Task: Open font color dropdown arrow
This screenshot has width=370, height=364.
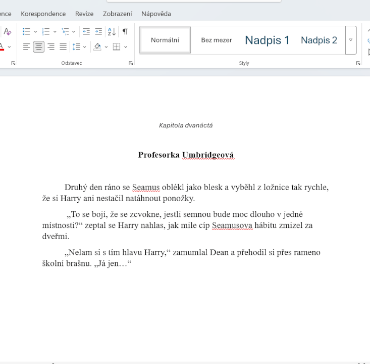Action: [x=9, y=47]
